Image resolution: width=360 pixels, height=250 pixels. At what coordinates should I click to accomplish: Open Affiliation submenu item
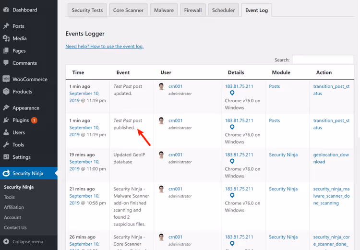[x=14, y=207]
